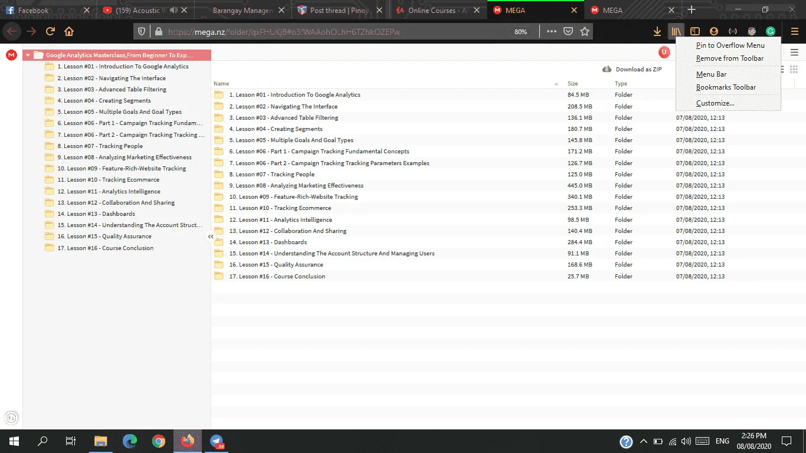
Task: Click folder icon of Lesson #03 list row
Action: tap(219, 117)
